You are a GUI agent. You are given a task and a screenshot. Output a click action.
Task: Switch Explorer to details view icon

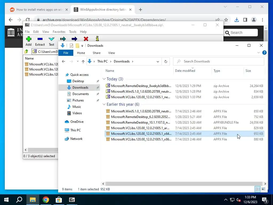[258, 189]
